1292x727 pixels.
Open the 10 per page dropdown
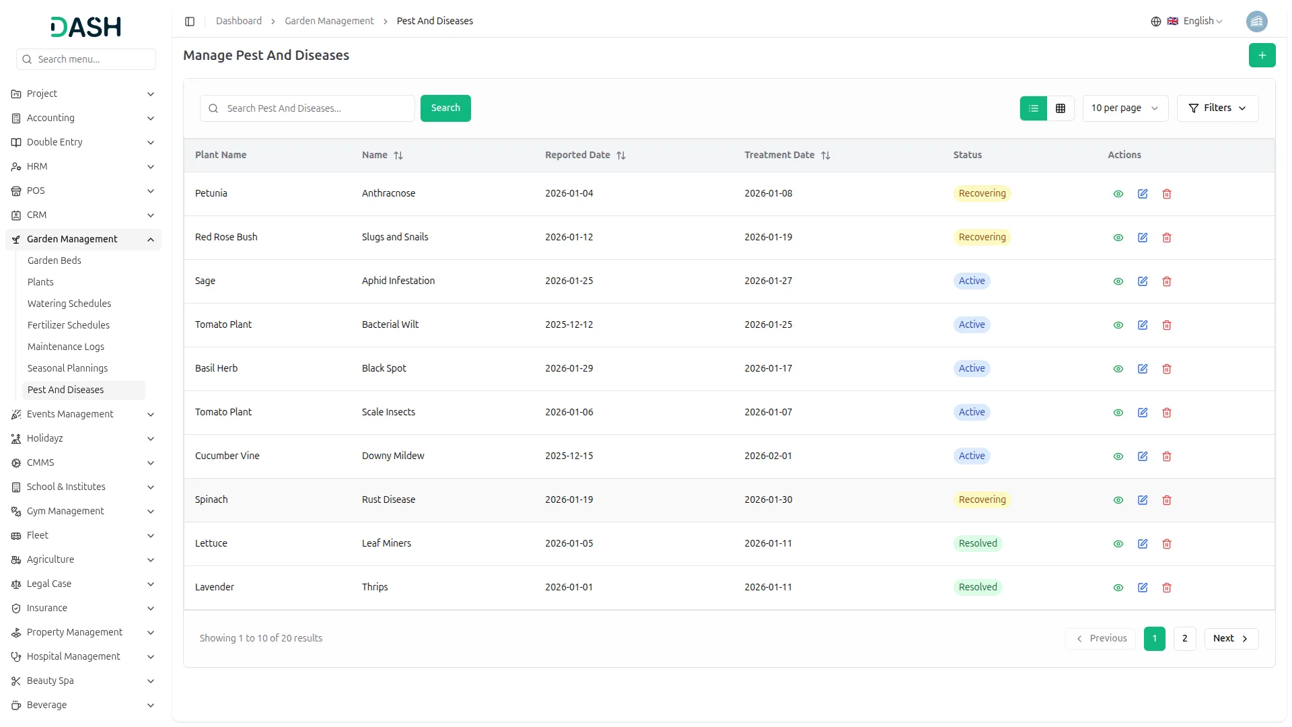(1124, 108)
